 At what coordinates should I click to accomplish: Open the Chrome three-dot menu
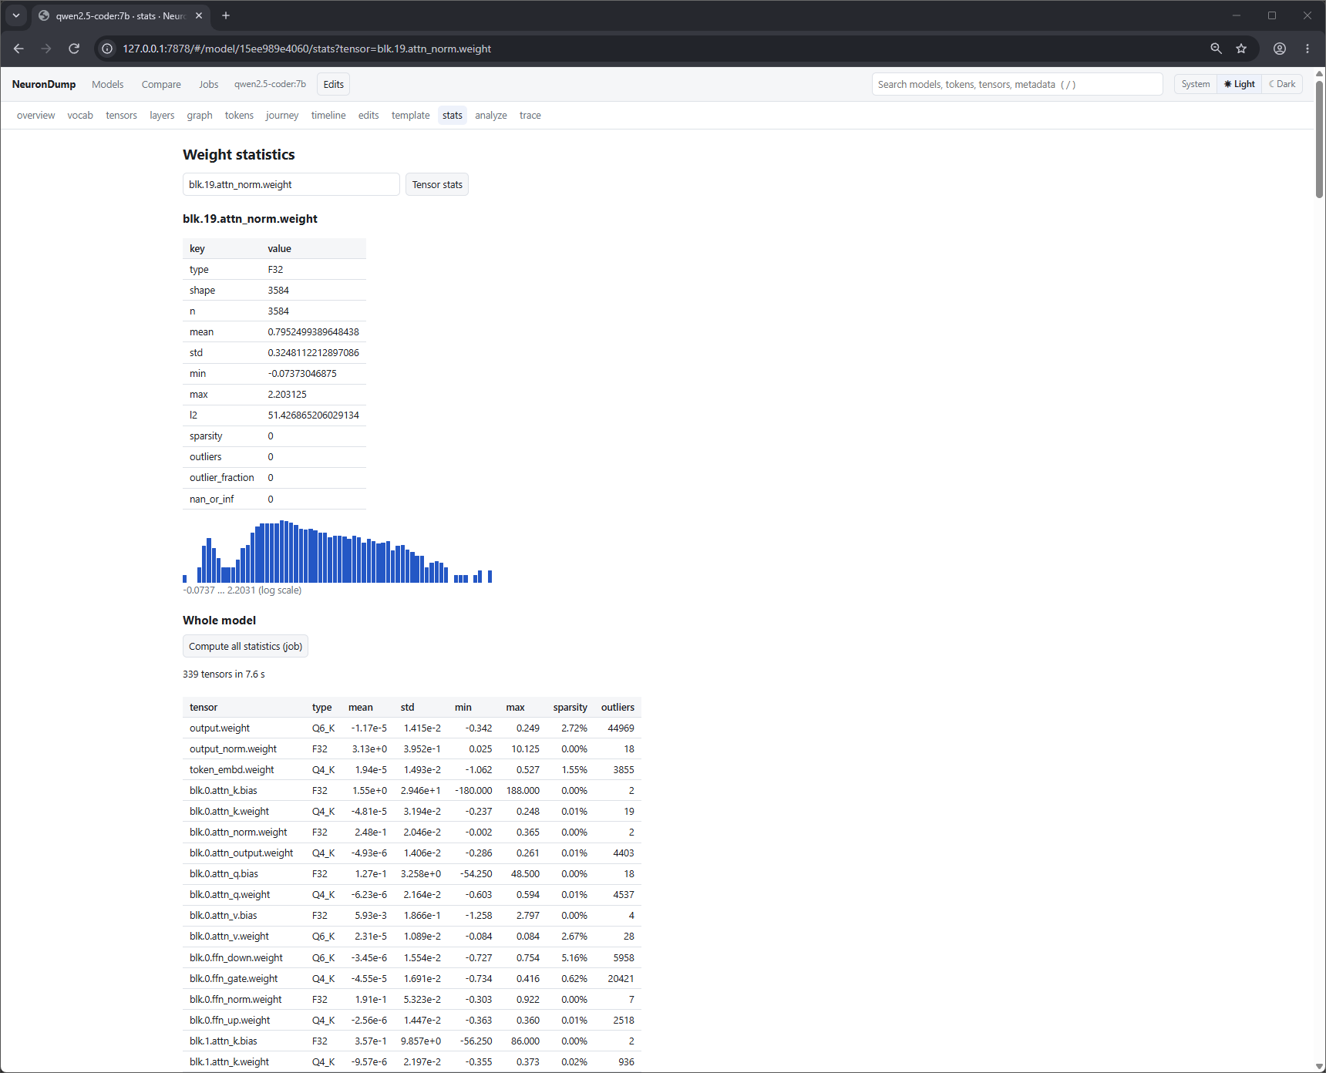(1307, 49)
